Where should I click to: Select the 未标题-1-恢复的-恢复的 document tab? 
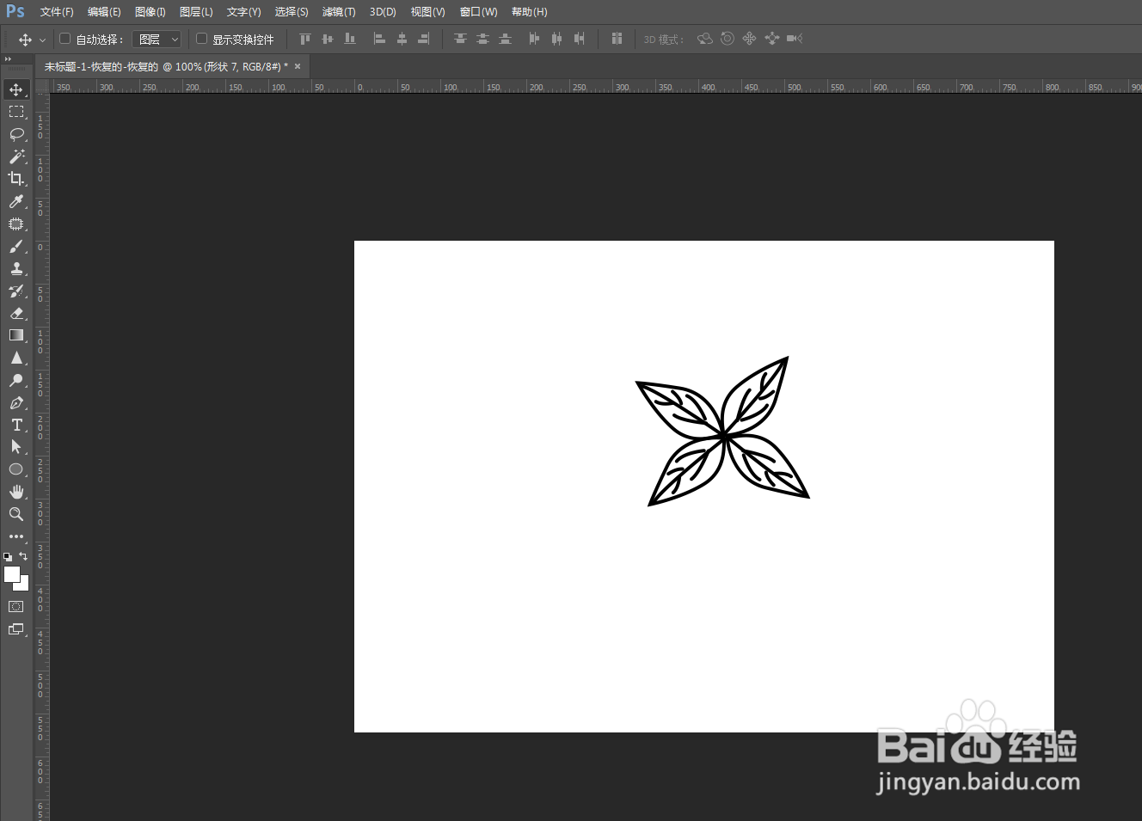pos(165,66)
